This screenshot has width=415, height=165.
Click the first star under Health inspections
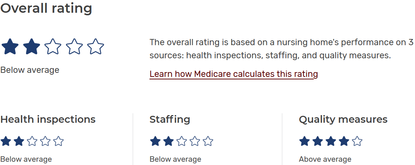pyautogui.click(x=5, y=141)
